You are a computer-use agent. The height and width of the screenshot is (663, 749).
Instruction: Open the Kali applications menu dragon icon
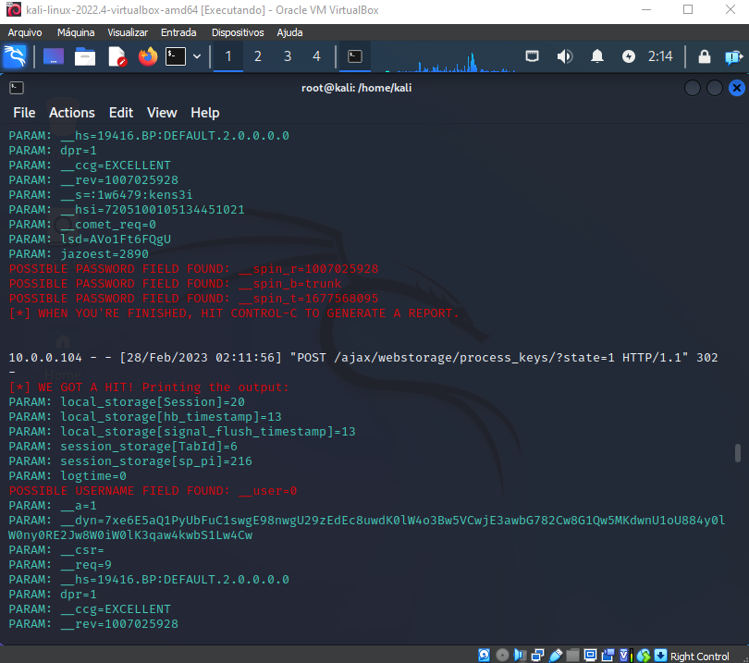tap(15, 56)
